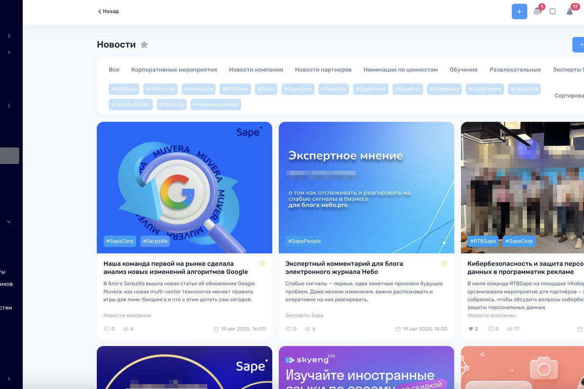Add Новости to favorites with star
Viewport: 584px width, 389px height.
144,45
